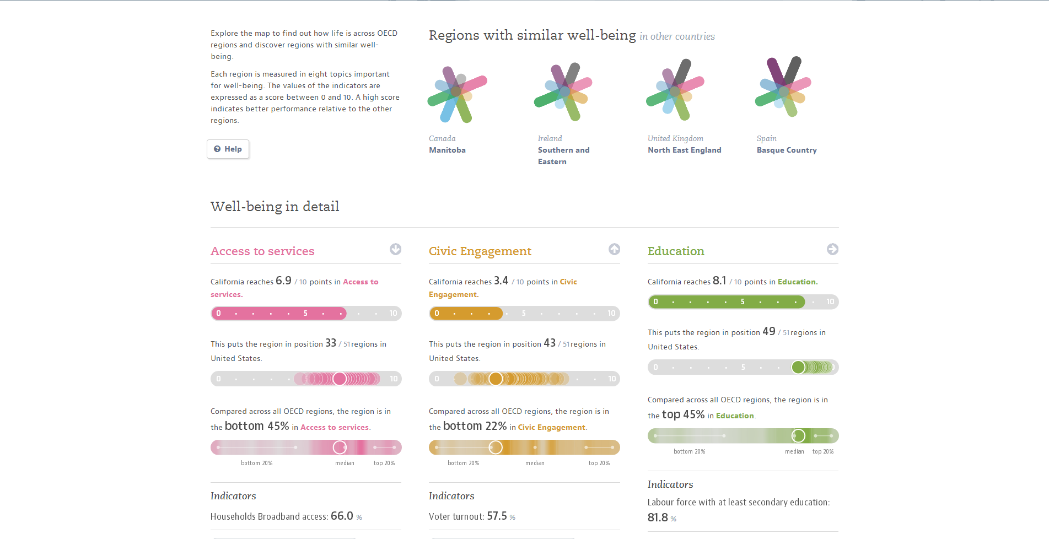This screenshot has width=1049, height=539.
Task: Switch to the Civic Engagement topic section
Action: pos(480,251)
